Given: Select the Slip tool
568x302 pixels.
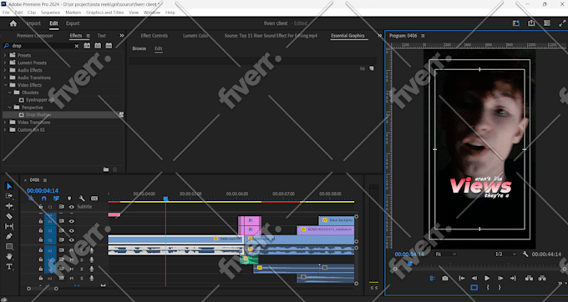Looking at the screenshot, I should 9,226.
